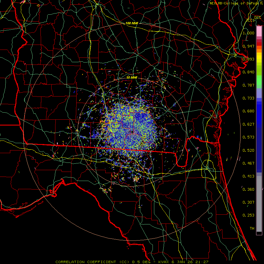Click the 1.000 legend value

pos(248,33)
